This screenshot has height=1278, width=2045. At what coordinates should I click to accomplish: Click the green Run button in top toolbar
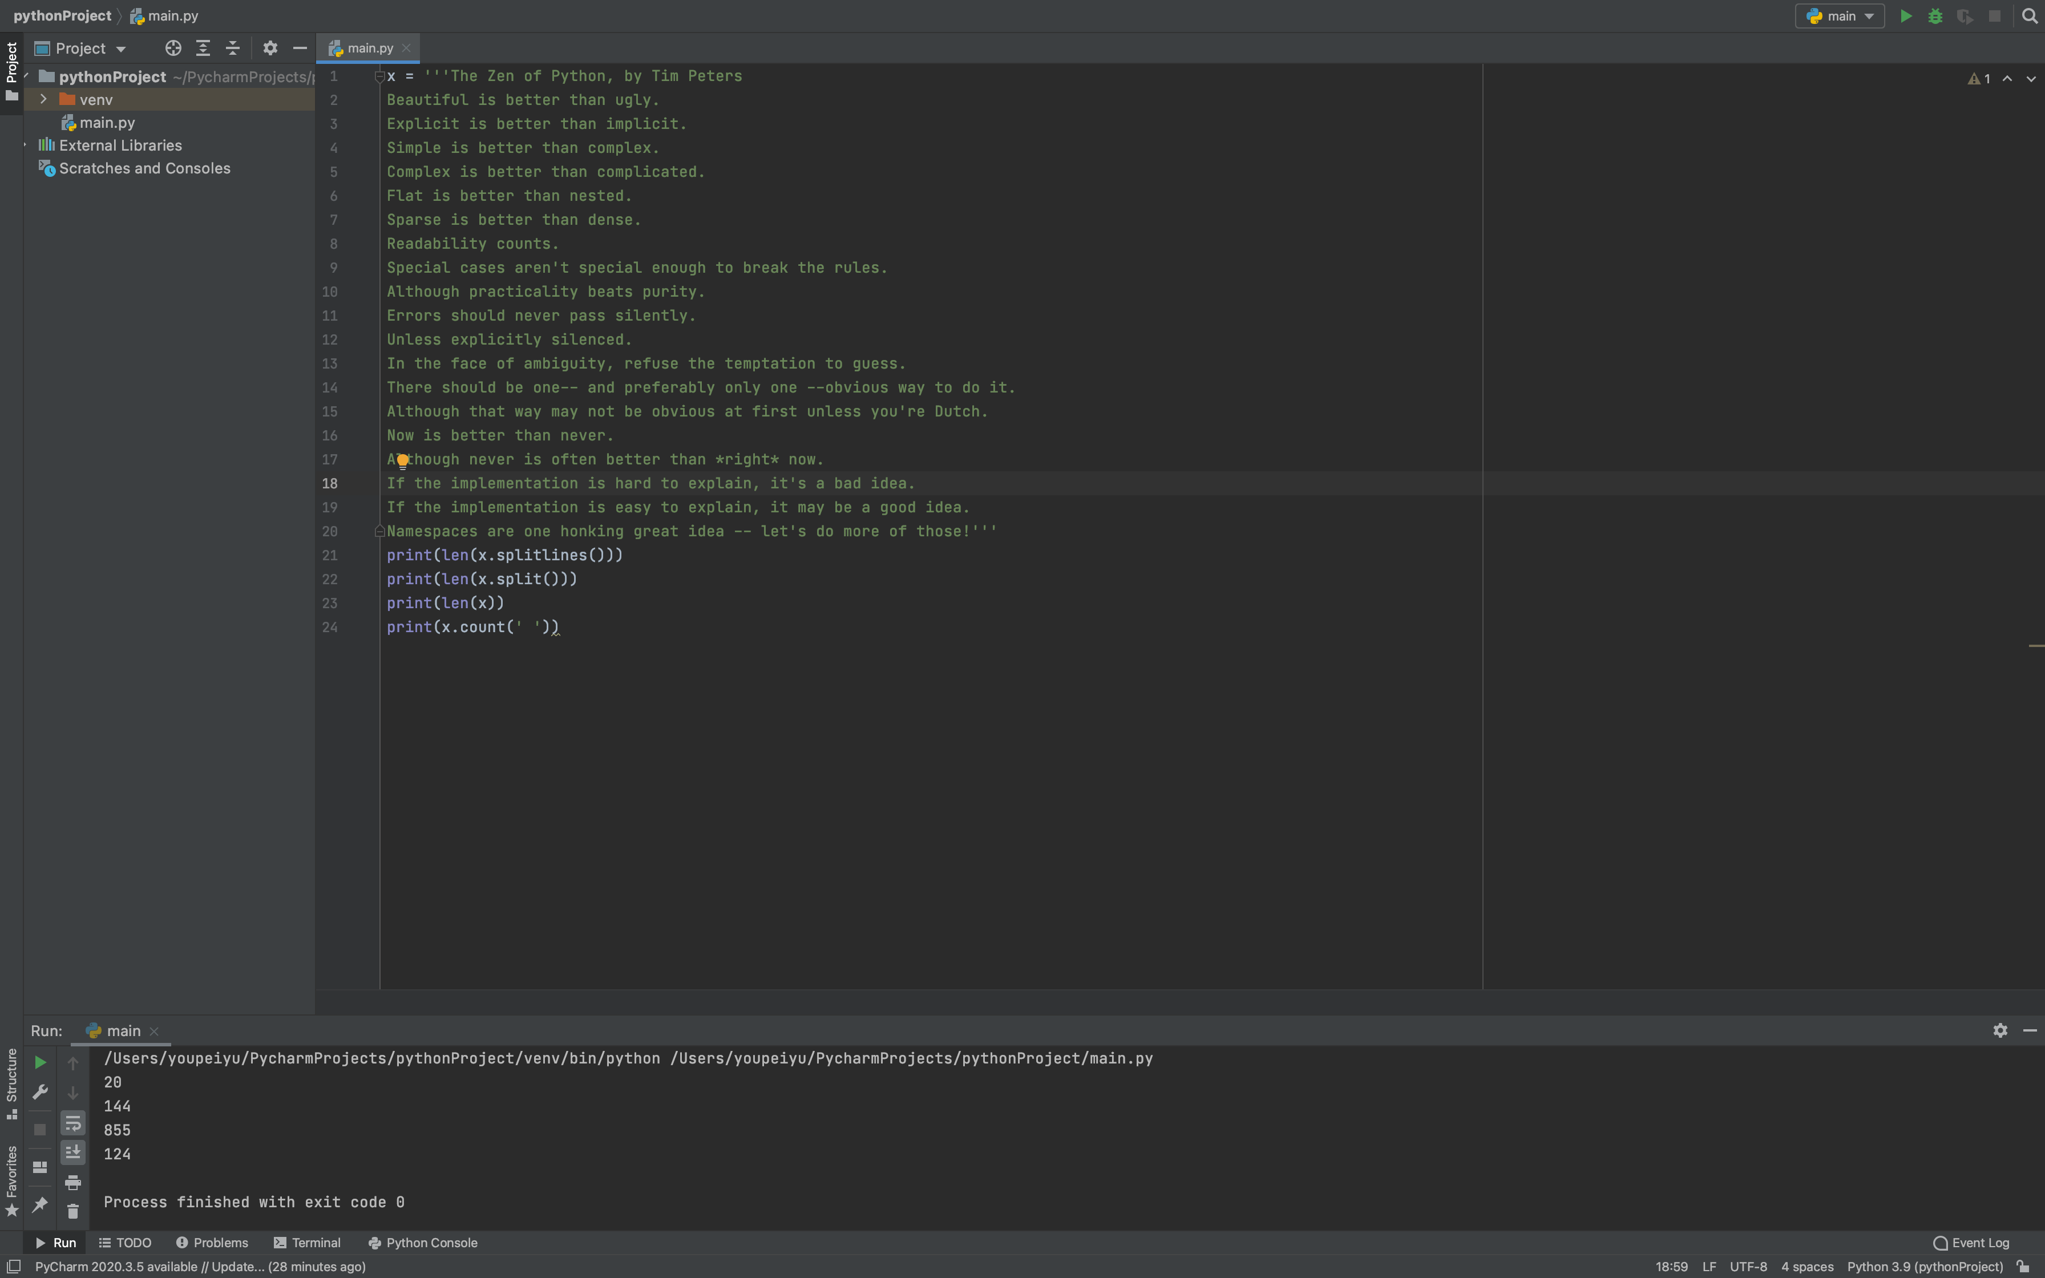pos(1906,16)
